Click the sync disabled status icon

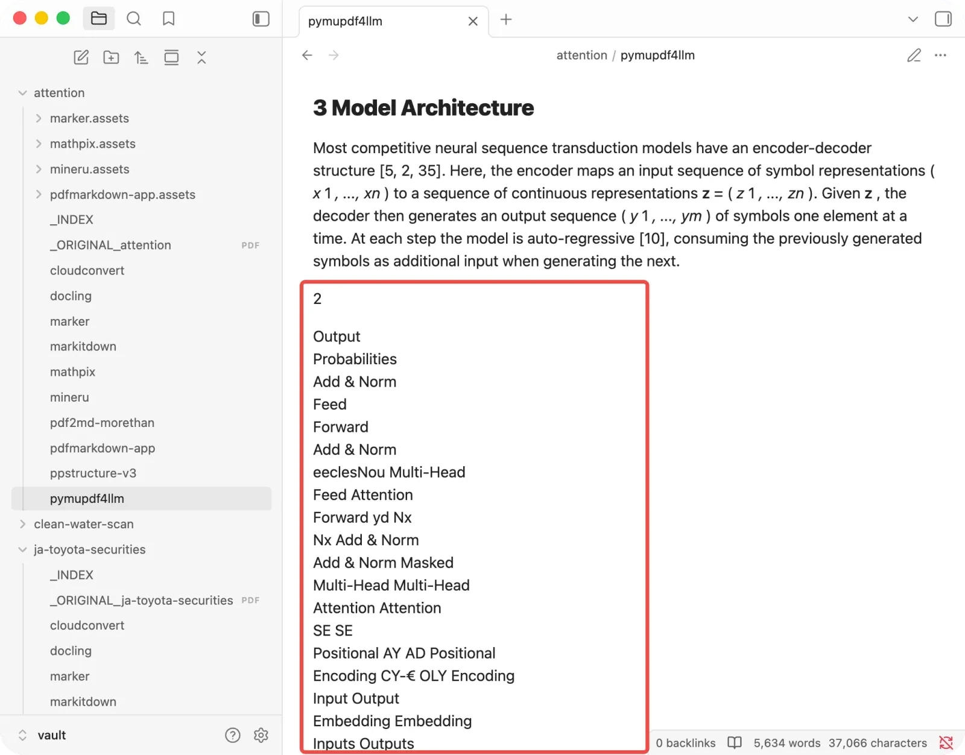pos(946,743)
